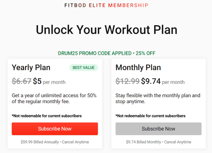Image resolution: width=212 pixels, height=153 pixels.
Task: Click the BEST VALUE badge
Action: 84,67
